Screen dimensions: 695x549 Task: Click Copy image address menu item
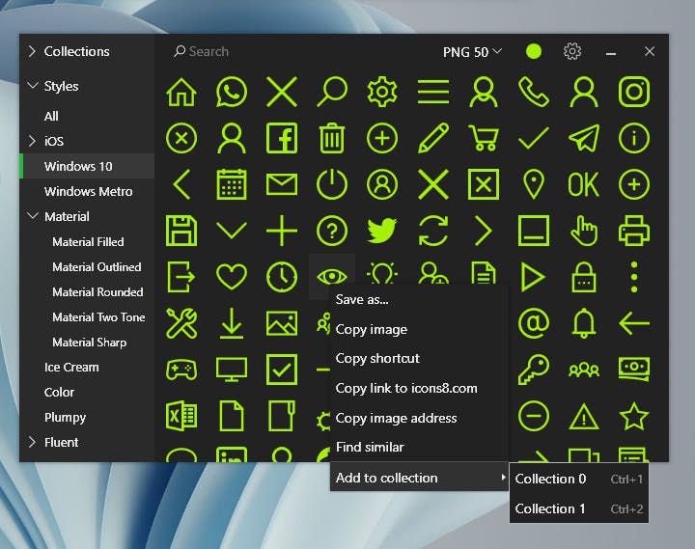point(419,418)
